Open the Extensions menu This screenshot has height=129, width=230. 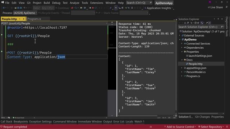point(97,3)
